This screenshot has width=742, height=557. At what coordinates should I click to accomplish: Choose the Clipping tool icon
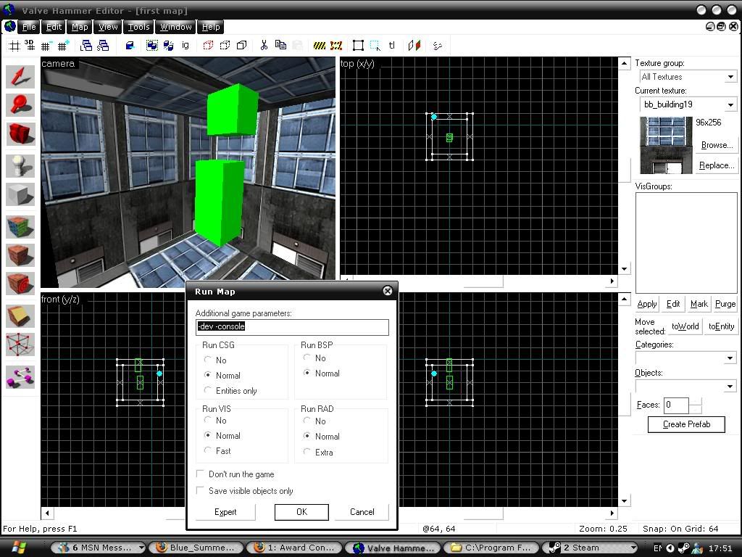(x=20, y=316)
